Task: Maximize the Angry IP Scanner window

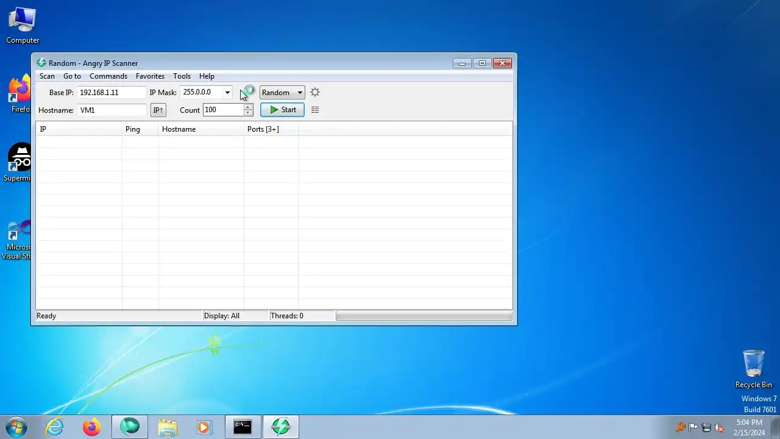Action: pos(482,63)
